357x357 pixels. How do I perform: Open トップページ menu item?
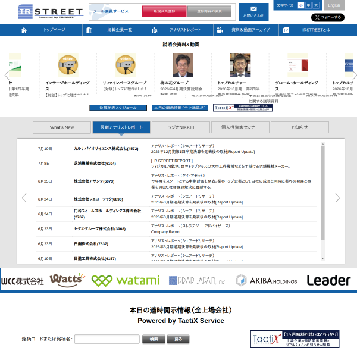click(54, 30)
